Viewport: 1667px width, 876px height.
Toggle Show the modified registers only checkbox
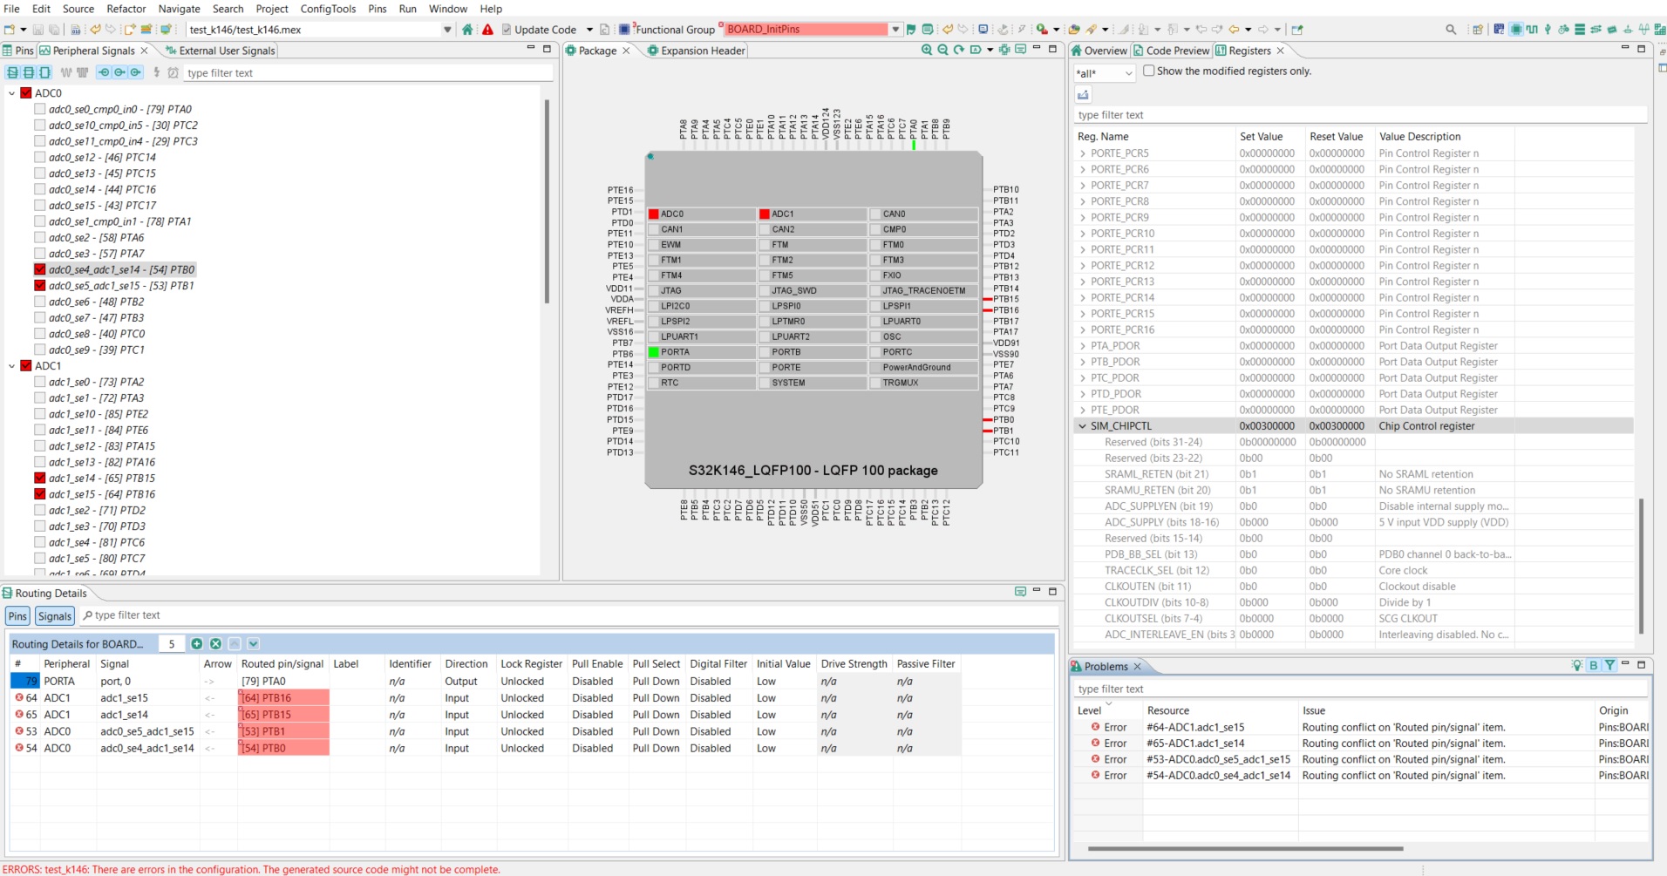(x=1148, y=71)
